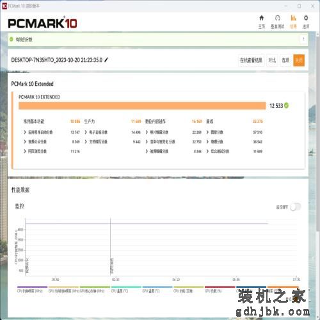
Task: Open 在线查看结果 to view the result online
Action: point(251,60)
